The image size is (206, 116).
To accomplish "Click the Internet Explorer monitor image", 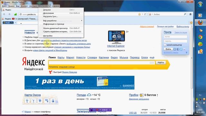I will 117,37.
